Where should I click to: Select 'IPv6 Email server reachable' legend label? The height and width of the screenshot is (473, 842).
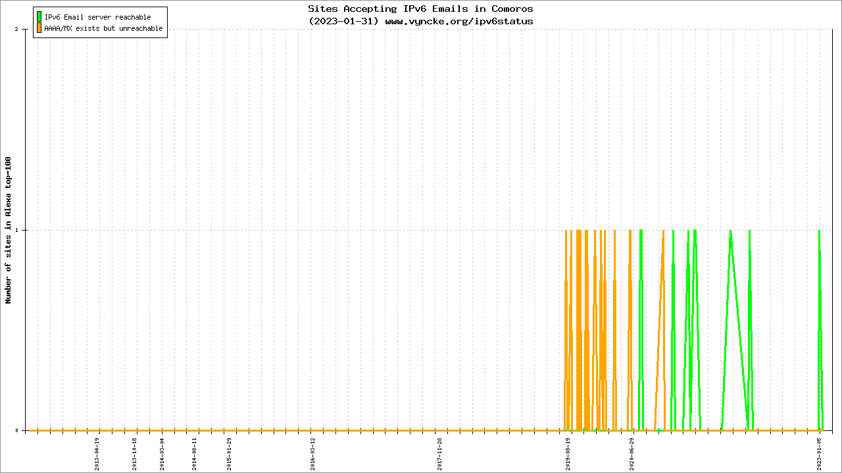(x=97, y=17)
